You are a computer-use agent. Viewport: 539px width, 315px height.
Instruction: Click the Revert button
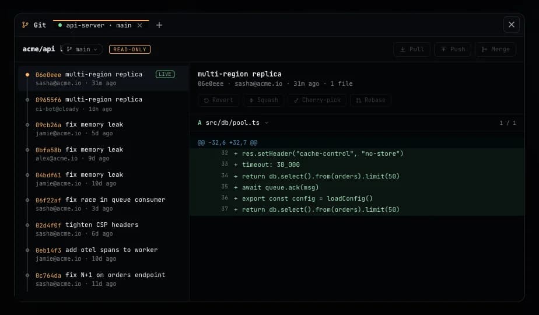218,100
